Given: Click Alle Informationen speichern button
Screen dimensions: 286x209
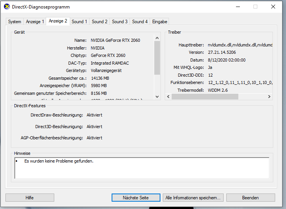Looking at the screenshot, I should 193,198.
